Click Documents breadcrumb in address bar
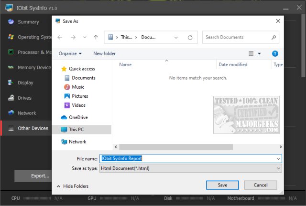This screenshot has height=206, width=306. click(148, 37)
